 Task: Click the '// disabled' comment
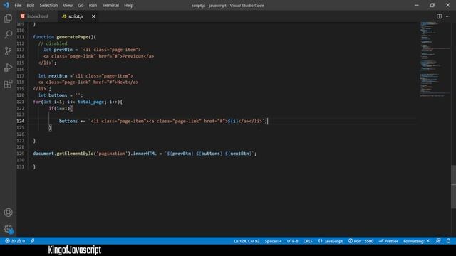(x=53, y=43)
